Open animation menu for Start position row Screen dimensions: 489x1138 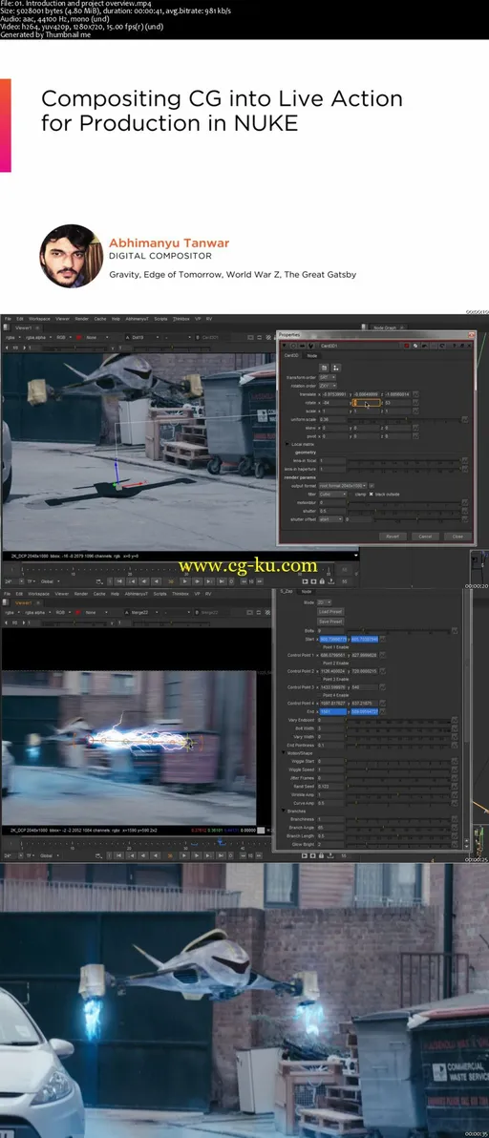pyautogui.click(x=382, y=640)
